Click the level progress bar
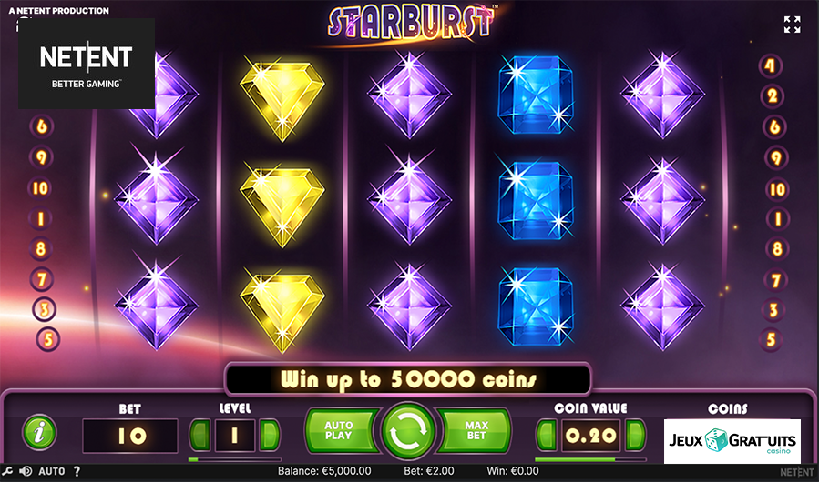 pyautogui.click(x=234, y=459)
